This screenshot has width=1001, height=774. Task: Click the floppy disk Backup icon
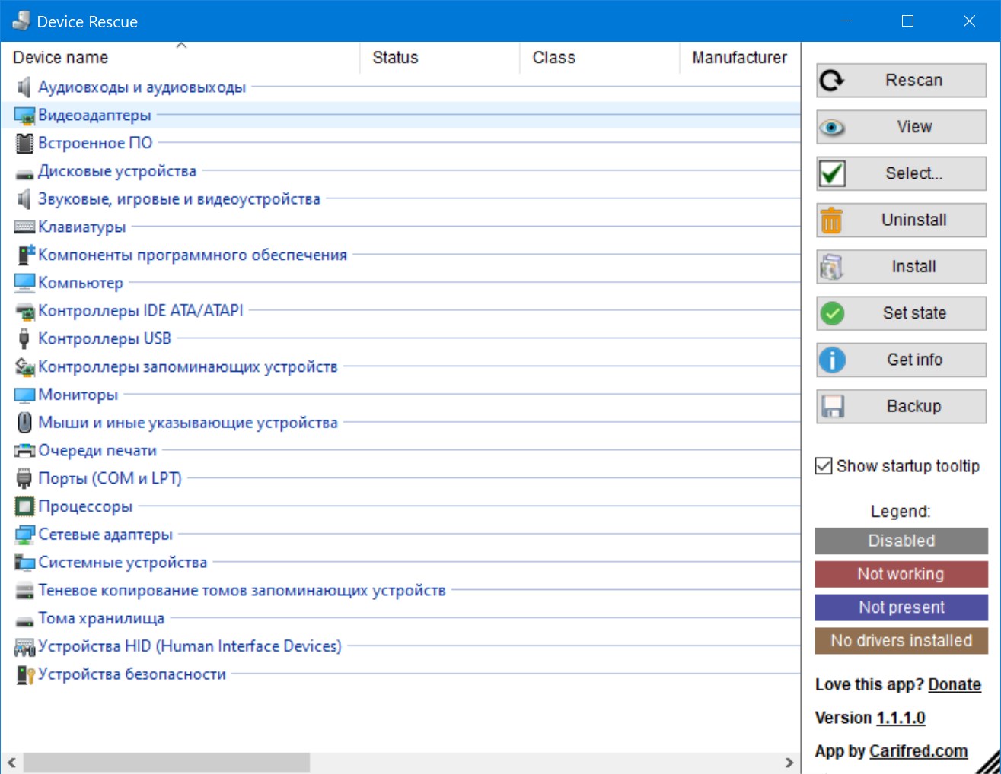[832, 407]
